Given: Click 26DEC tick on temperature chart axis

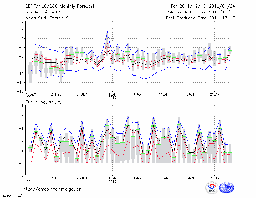Looking at the screenshot, I should pos(82,94).
